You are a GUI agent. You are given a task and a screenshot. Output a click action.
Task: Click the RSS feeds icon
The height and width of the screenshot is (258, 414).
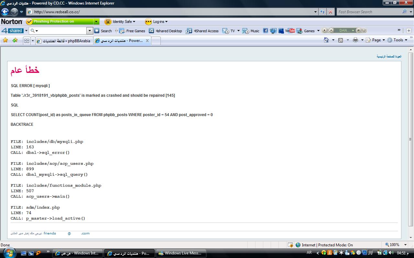tap(341, 40)
